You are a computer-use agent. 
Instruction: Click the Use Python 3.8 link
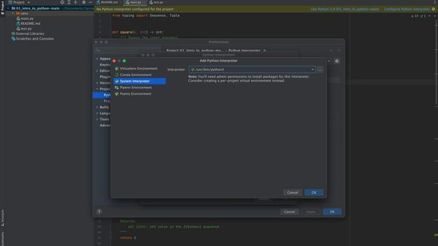(345, 9)
